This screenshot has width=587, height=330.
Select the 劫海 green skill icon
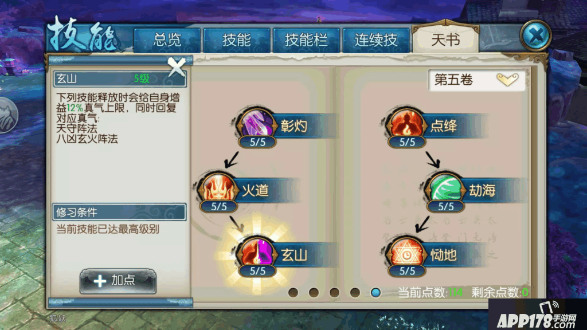click(445, 188)
